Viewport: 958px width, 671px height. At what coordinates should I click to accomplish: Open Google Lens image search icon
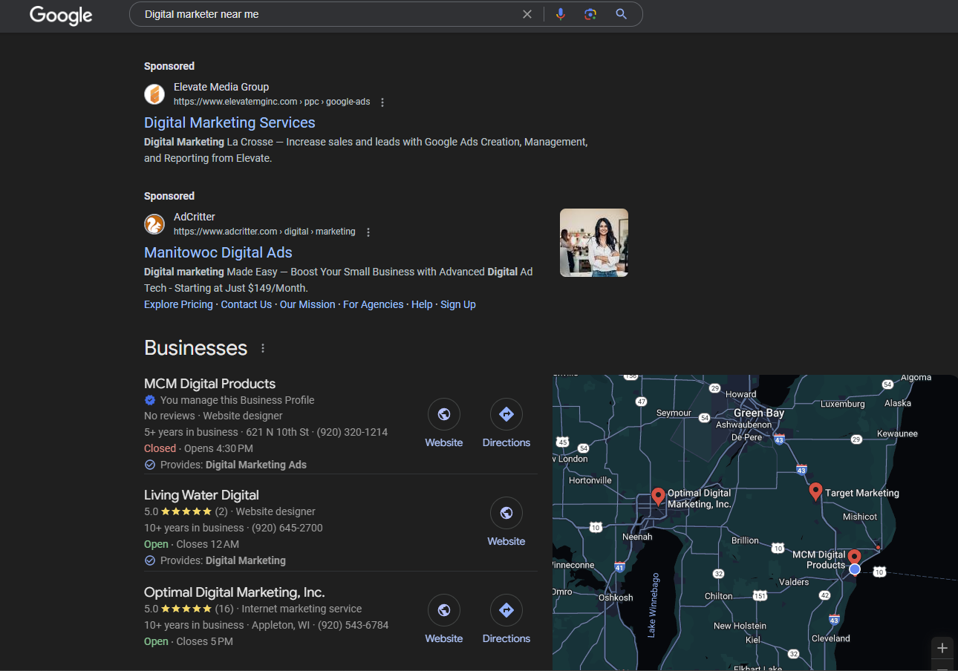[590, 14]
